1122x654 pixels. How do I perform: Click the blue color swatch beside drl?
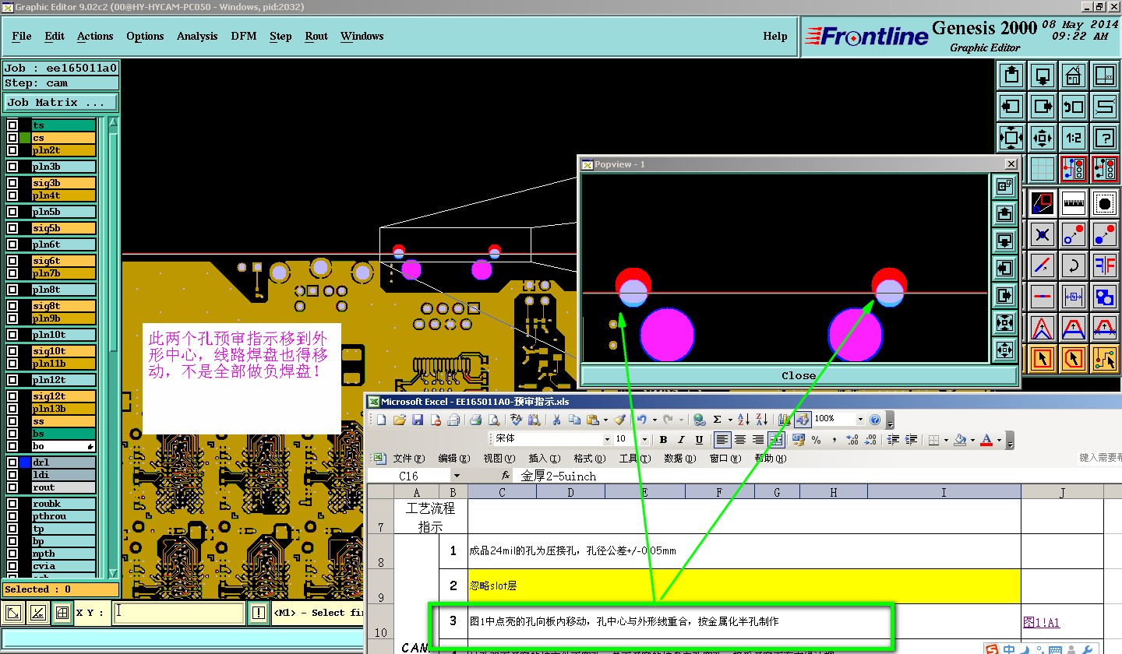click(25, 462)
